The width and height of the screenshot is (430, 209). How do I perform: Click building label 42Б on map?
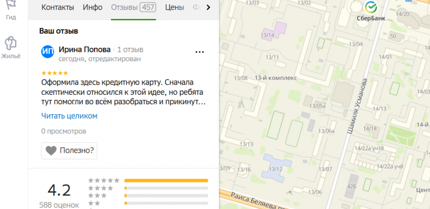[352, 187]
